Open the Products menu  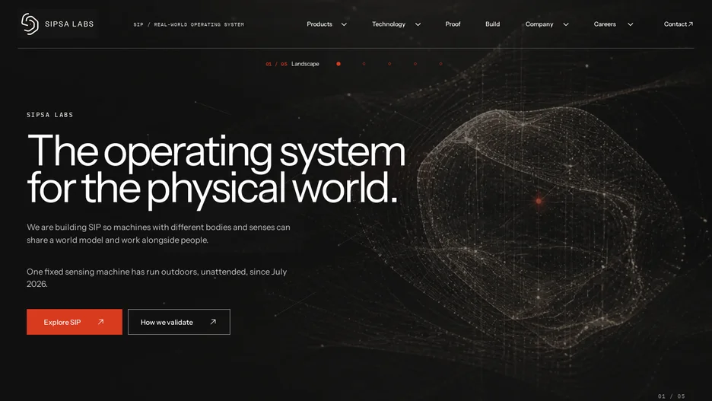pos(319,24)
